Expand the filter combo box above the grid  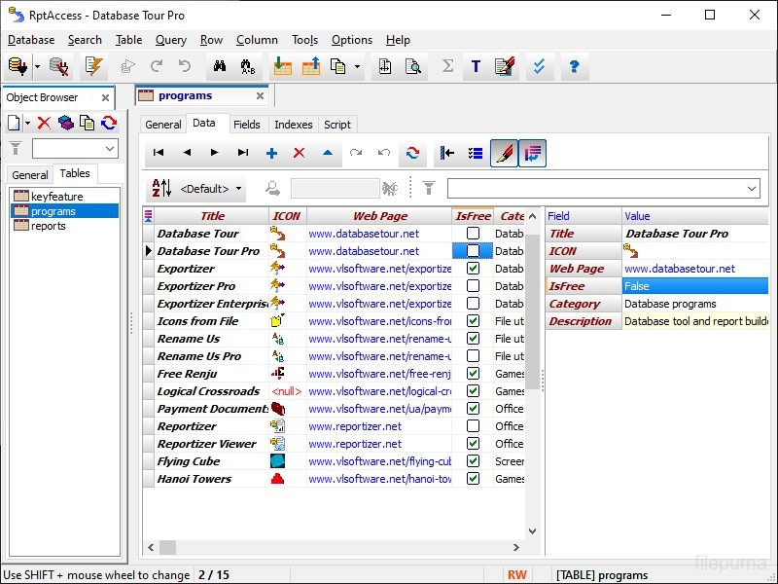click(x=751, y=189)
